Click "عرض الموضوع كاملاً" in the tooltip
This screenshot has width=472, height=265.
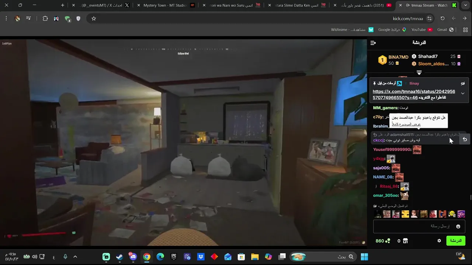tap(405, 124)
